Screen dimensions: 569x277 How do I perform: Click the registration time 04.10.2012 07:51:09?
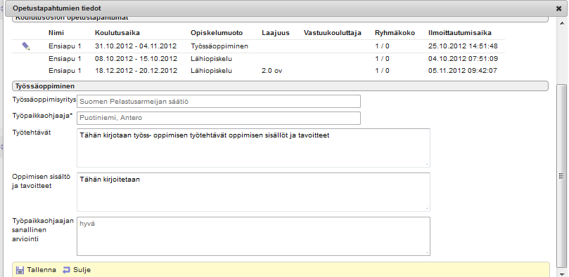pyautogui.click(x=463, y=59)
